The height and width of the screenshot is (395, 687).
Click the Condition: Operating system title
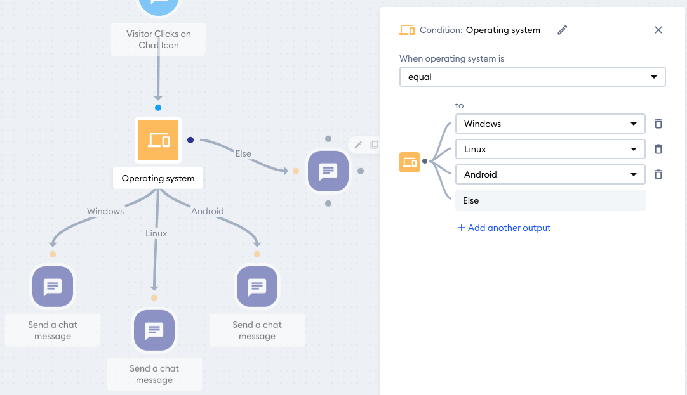(x=480, y=30)
